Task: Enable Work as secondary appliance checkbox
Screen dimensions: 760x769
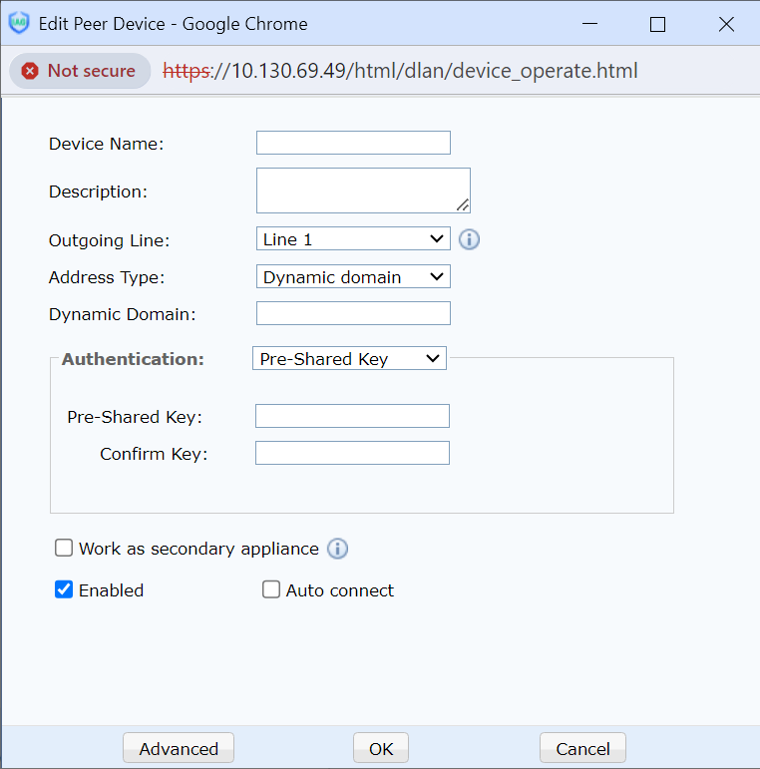Action: (64, 548)
